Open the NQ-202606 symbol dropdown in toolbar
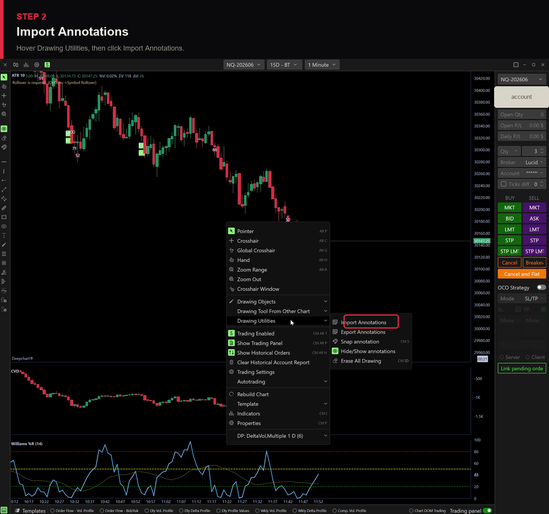Image resolution: width=549 pixels, height=514 pixels. [x=244, y=65]
